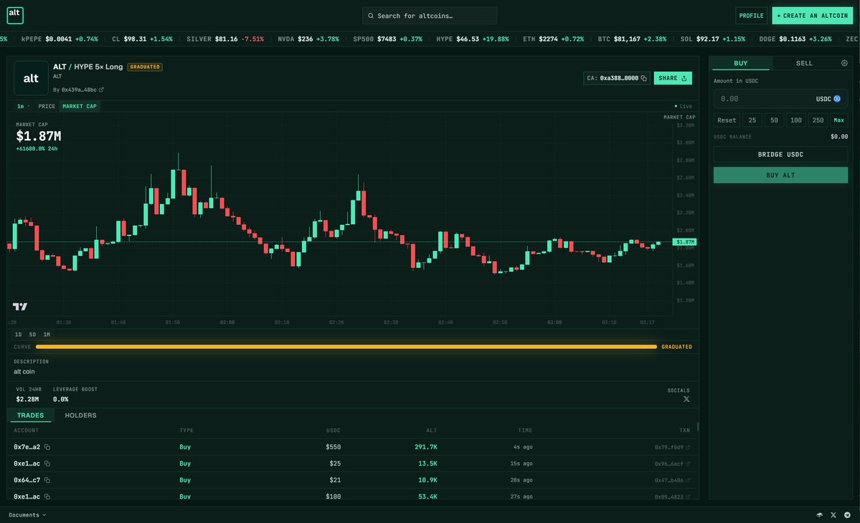Click HYPE $46.53 in the ticker bar
The image size is (860, 523).
pos(472,39)
